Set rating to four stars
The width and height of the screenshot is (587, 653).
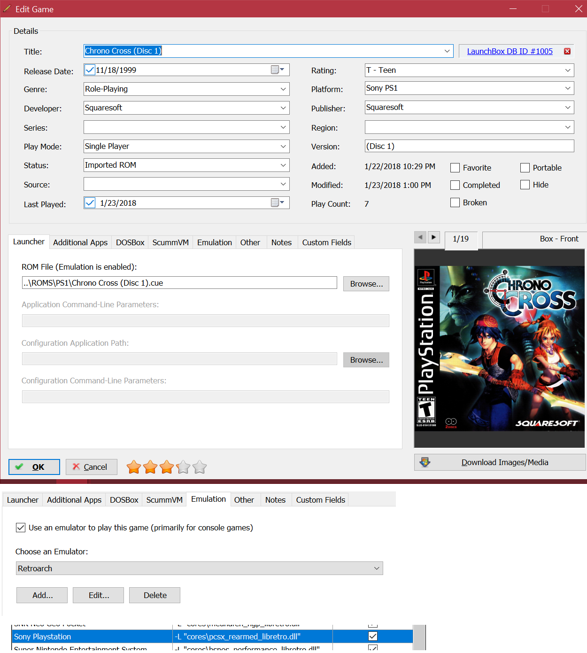pyautogui.click(x=183, y=467)
